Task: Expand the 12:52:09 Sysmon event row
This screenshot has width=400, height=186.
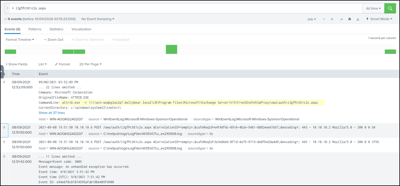Action: (x=4, y=82)
